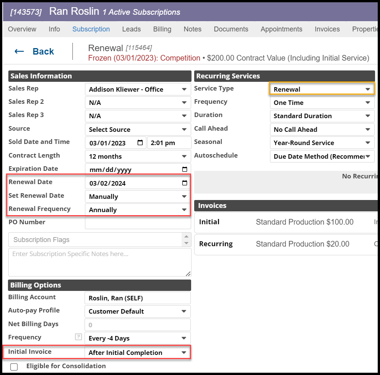The width and height of the screenshot is (380, 375).
Task: Open the Contract Length dropdown
Action: pyautogui.click(x=138, y=156)
